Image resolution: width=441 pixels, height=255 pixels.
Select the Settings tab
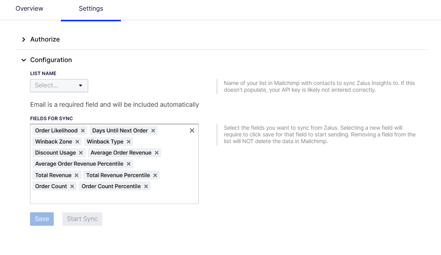pos(91,9)
